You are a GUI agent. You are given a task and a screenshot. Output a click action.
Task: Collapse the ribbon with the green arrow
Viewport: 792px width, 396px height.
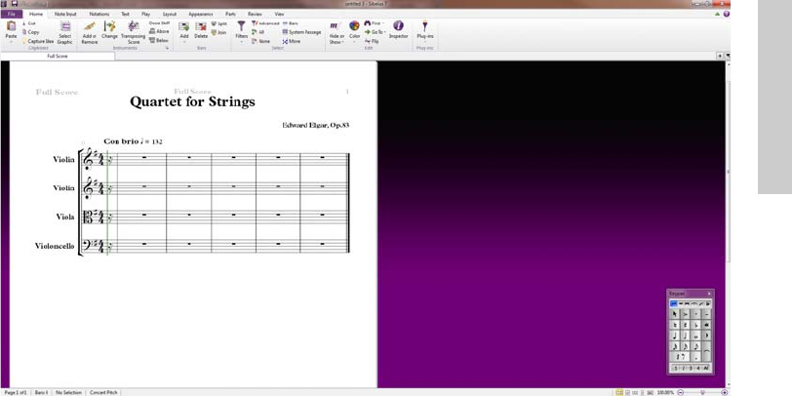pyautogui.click(x=718, y=14)
